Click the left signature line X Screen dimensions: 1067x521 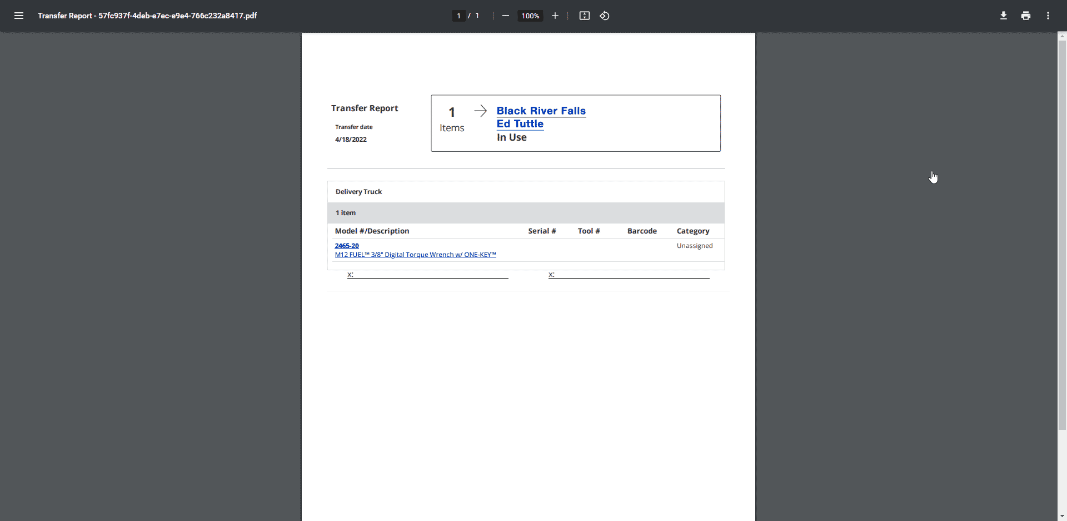pyautogui.click(x=351, y=275)
